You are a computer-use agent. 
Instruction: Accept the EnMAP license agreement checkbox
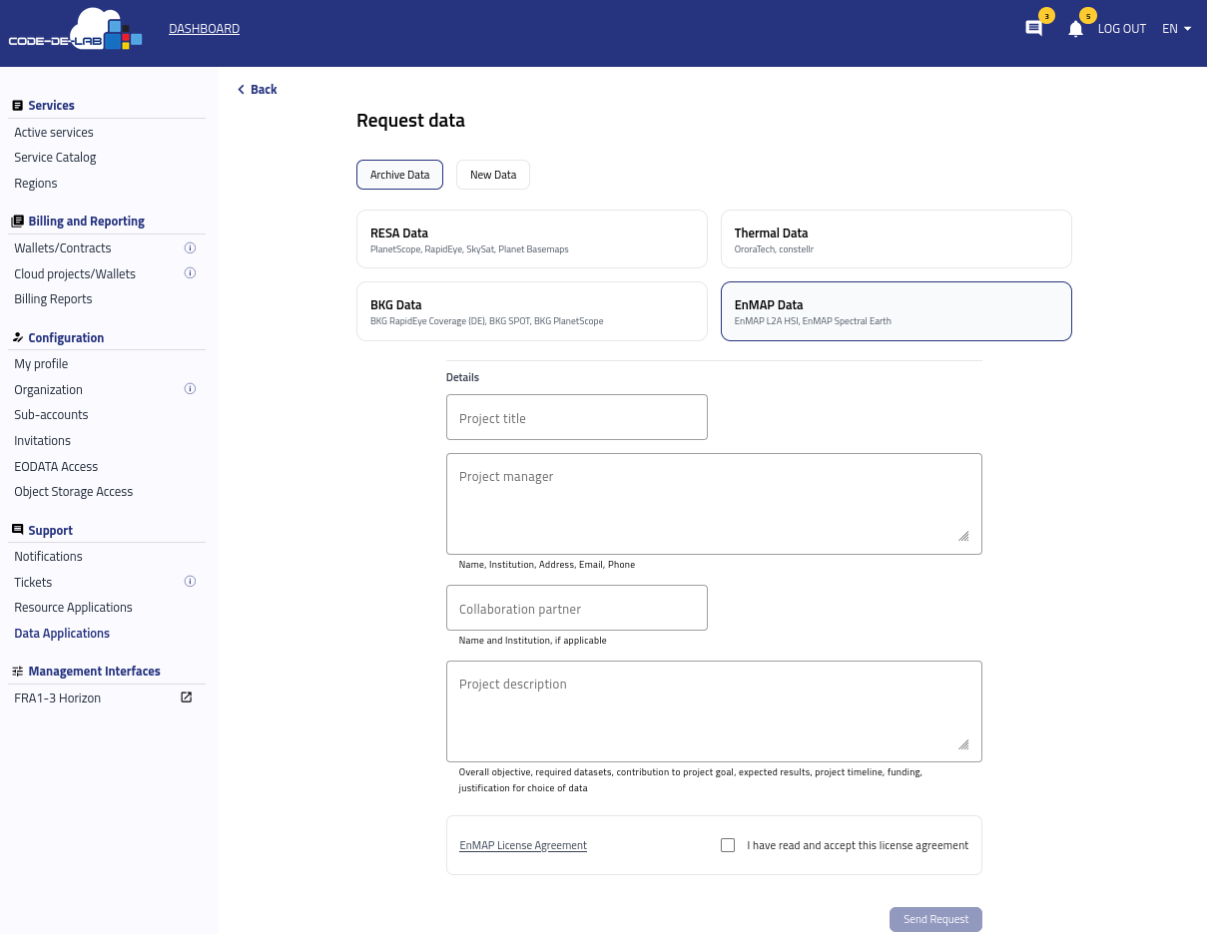[x=728, y=845]
